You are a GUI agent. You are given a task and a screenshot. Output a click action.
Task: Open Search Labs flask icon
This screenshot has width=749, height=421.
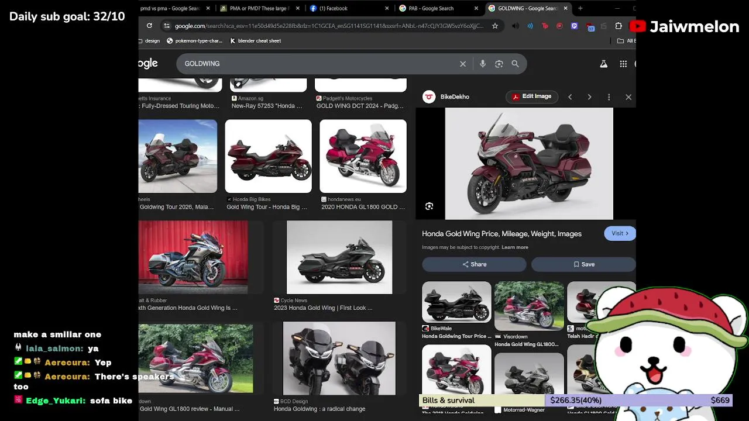click(x=603, y=64)
